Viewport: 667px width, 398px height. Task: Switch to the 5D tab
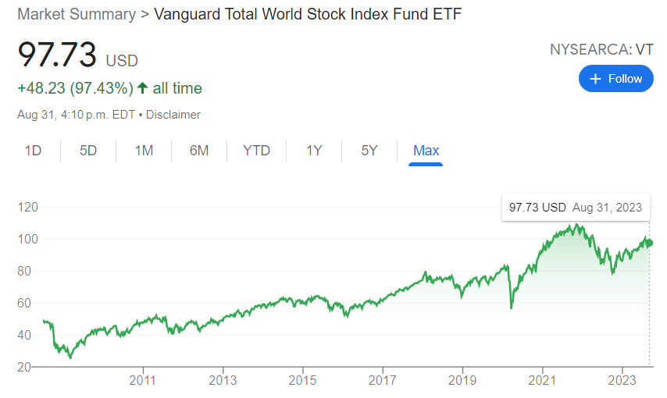[x=88, y=151]
